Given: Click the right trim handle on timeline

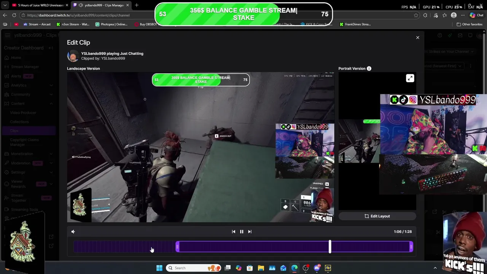Looking at the screenshot, I should (x=411, y=247).
